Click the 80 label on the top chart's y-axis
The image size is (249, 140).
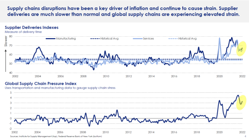[x=11, y=36]
